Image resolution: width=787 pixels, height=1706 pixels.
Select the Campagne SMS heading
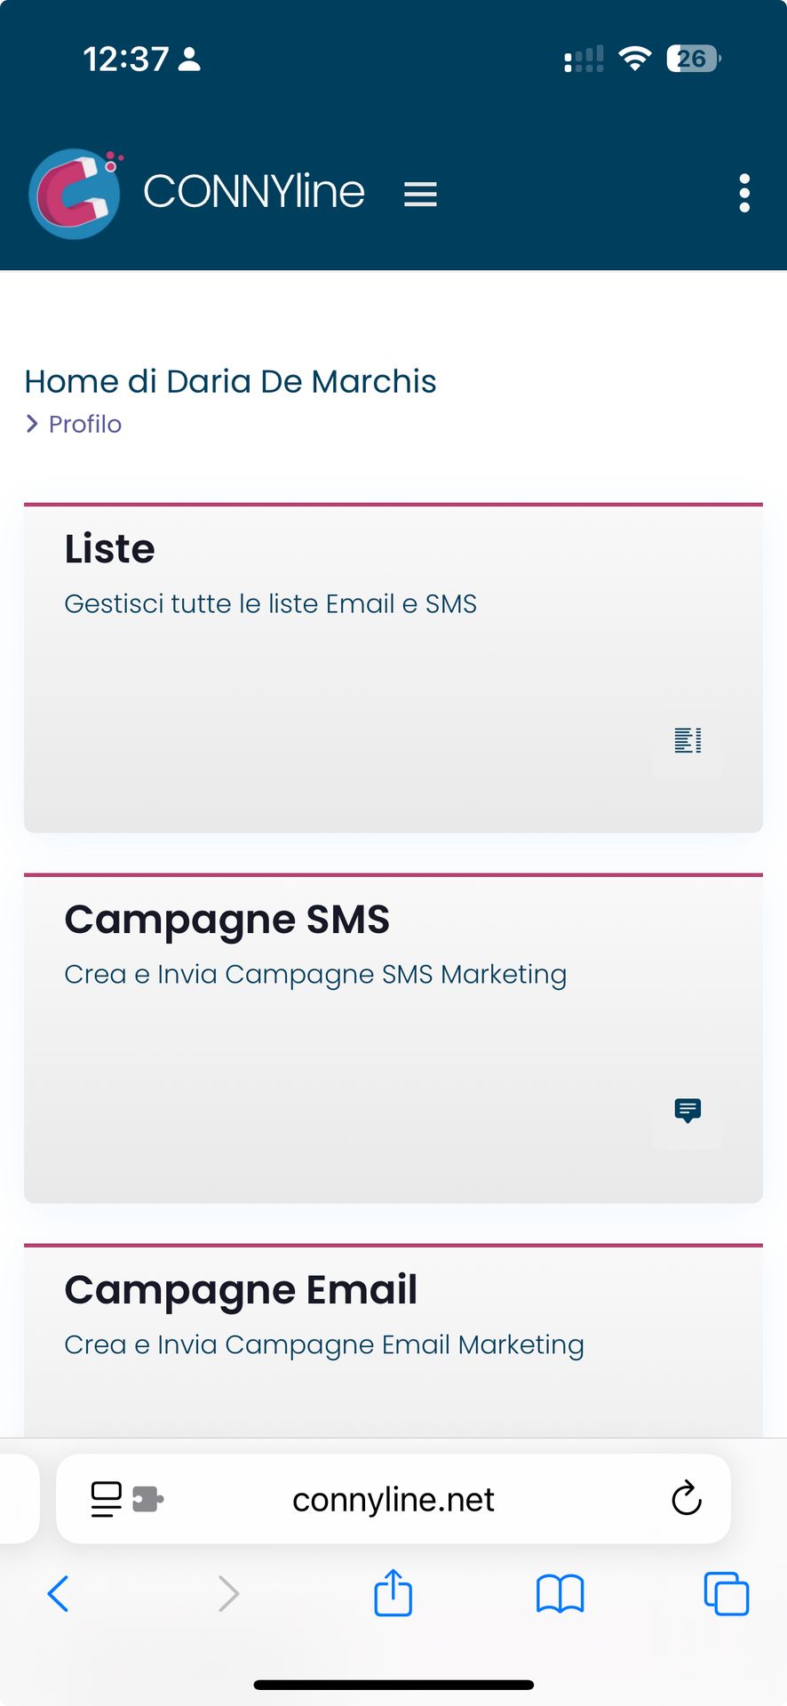coord(227,920)
